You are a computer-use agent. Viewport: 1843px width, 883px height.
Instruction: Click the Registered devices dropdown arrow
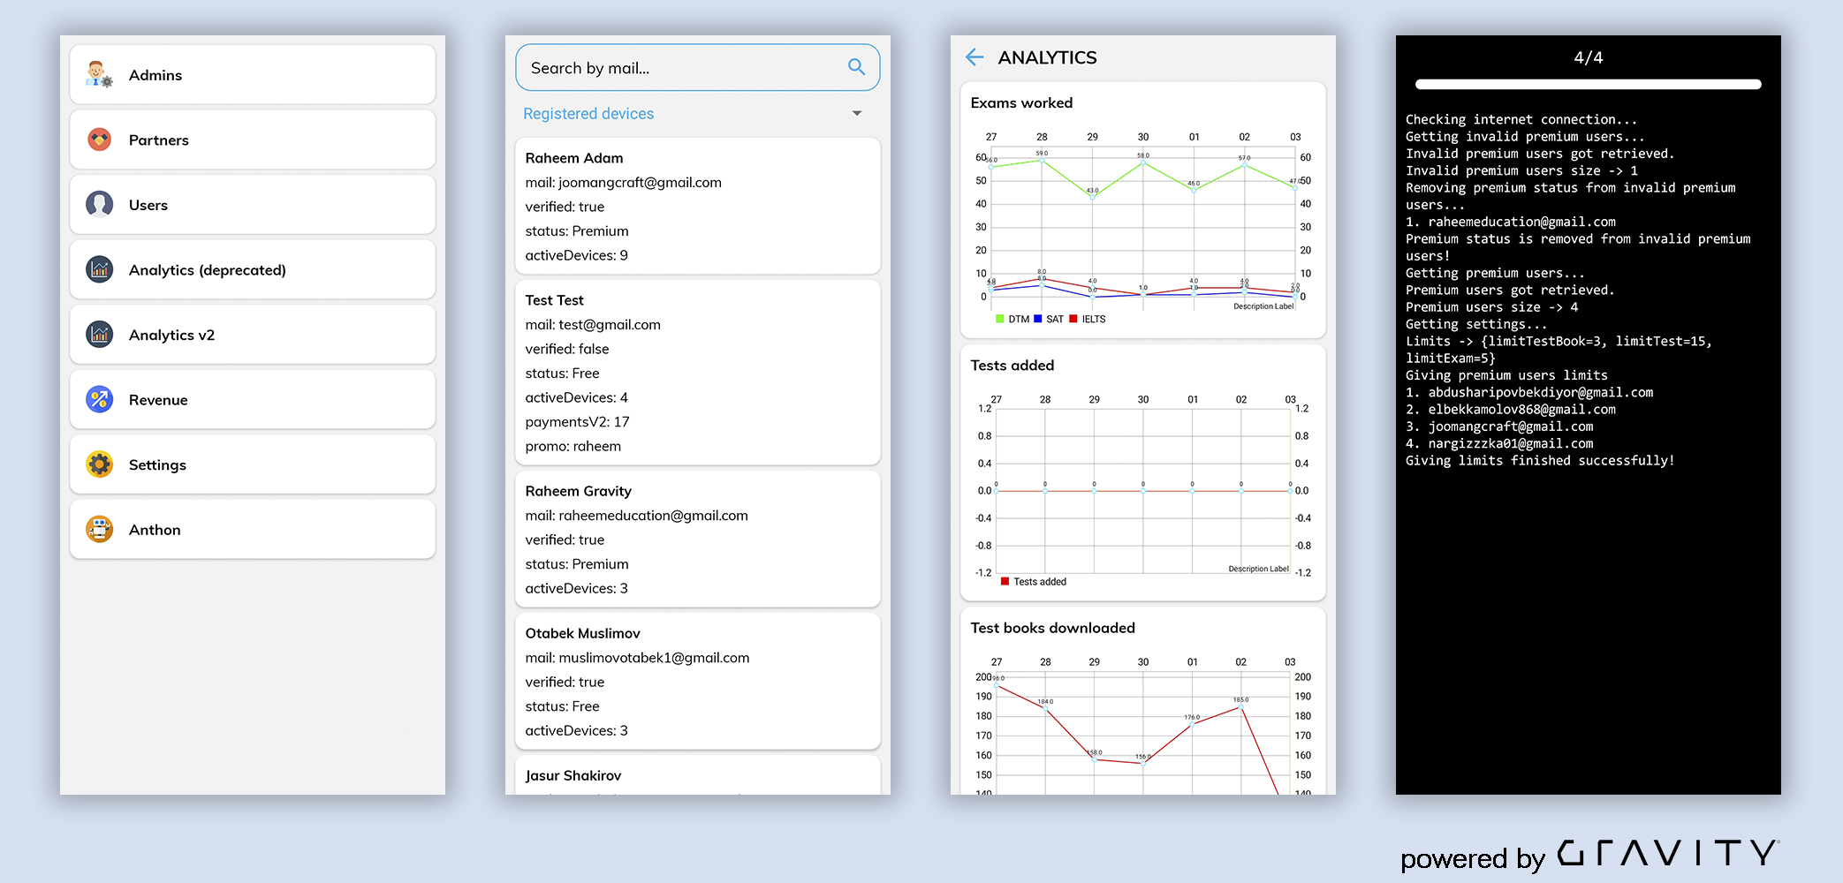857,114
